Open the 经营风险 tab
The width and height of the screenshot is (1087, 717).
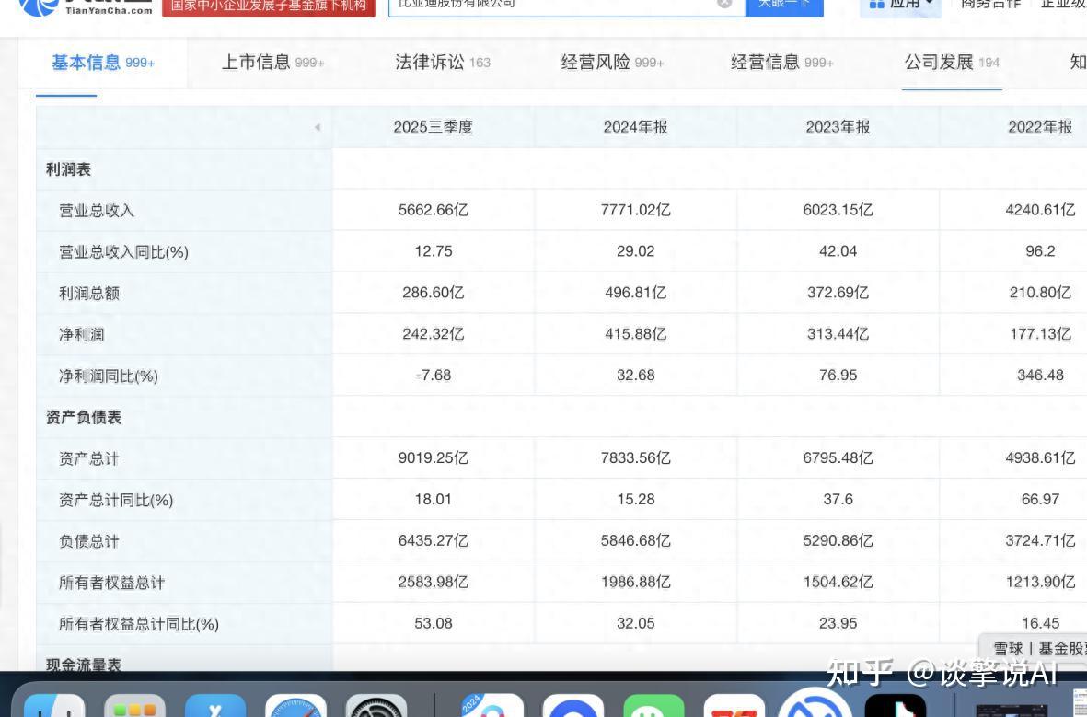[612, 63]
